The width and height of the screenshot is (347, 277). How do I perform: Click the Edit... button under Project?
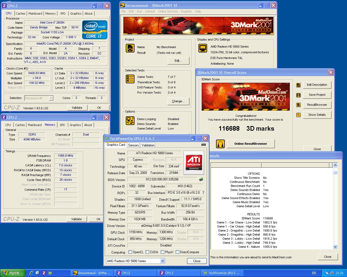[x=178, y=61]
